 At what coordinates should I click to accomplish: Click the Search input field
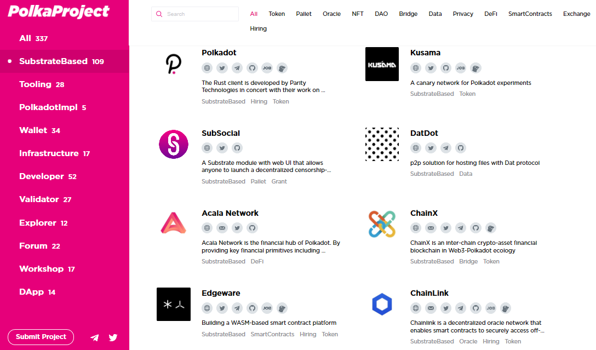click(195, 14)
